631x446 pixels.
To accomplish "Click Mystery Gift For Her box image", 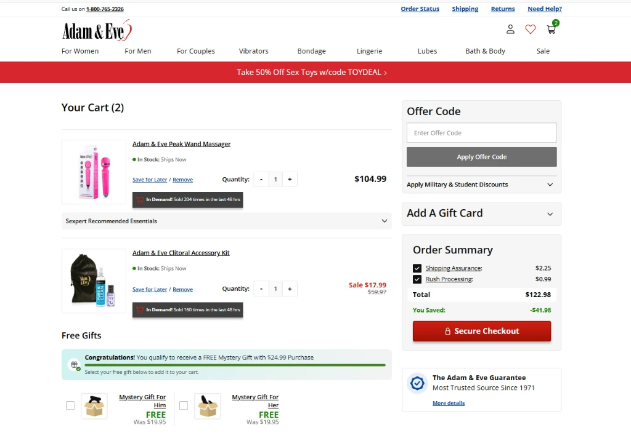I will [x=208, y=406].
